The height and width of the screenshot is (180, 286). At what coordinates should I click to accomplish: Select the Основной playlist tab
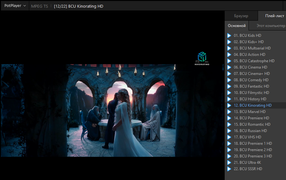pyautogui.click(x=236, y=26)
